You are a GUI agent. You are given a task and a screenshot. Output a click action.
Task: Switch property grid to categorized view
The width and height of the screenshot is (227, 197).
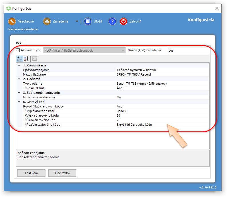pyautogui.click(x=20, y=59)
